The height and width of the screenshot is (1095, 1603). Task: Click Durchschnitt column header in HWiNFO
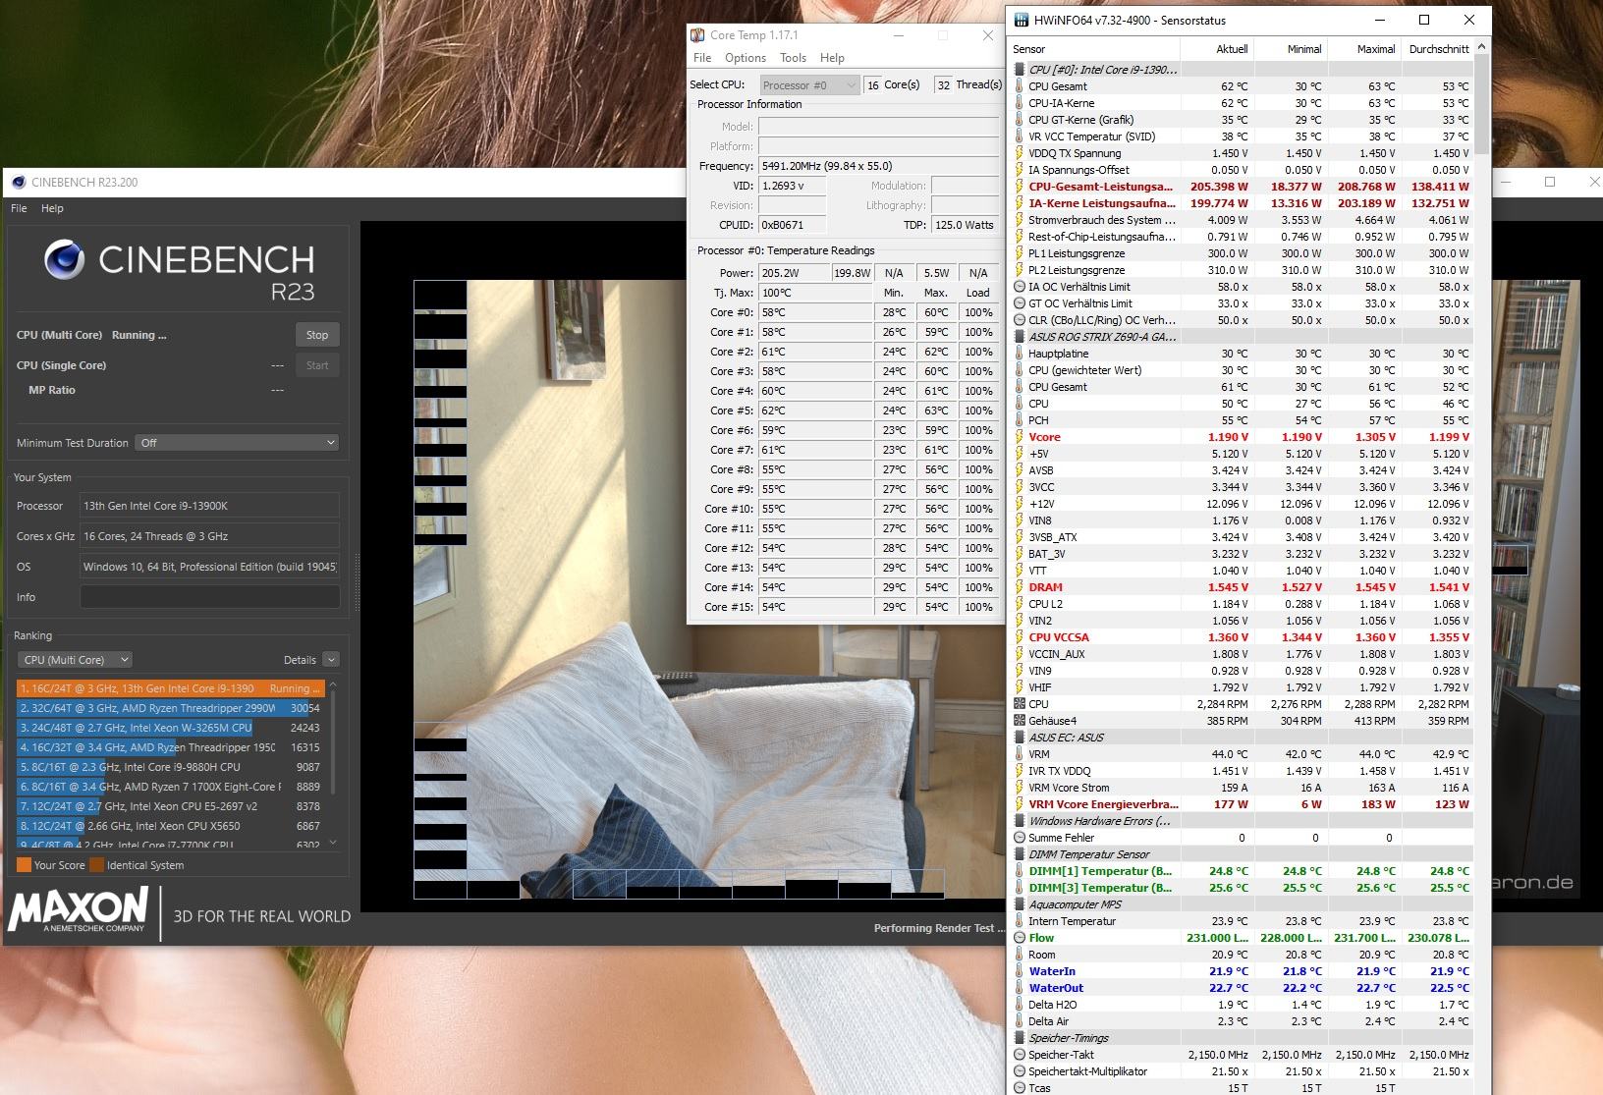1439,49
